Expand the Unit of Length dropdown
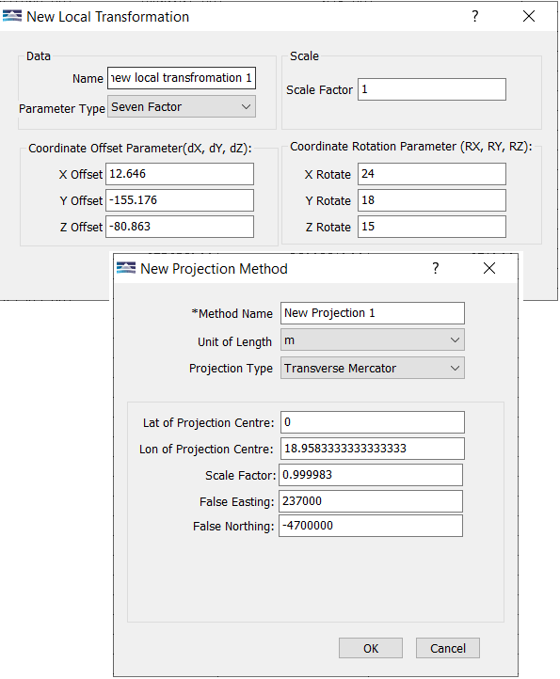This screenshot has height=679, width=560. (373, 339)
